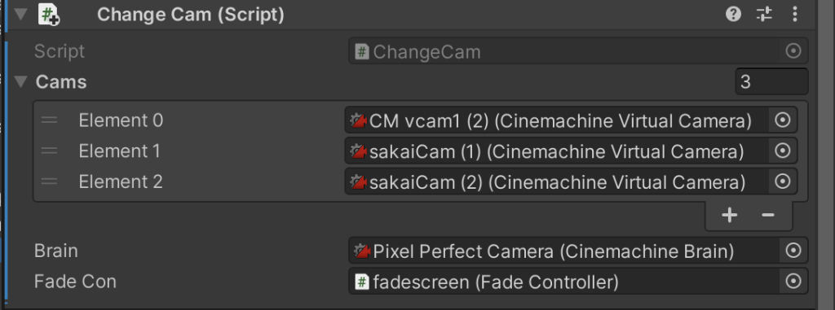Open object picker for the Brain field
Screen dimensions: 835x310
[793, 251]
